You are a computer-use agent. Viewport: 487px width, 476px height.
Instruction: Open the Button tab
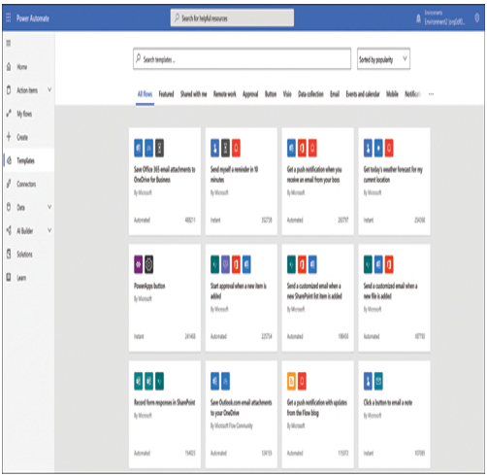tap(271, 94)
